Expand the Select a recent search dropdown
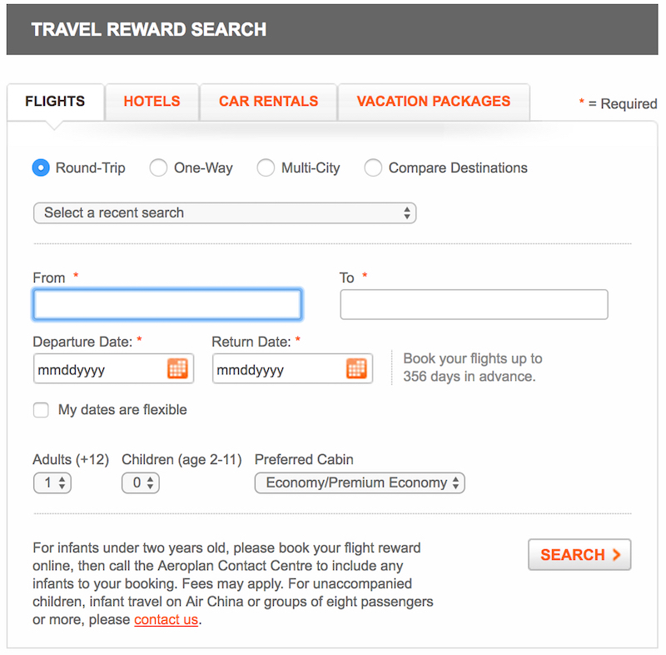Image resolution: width=666 pixels, height=655 pixels. pyautogui.click(x=225, y=213)
